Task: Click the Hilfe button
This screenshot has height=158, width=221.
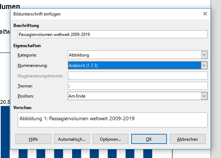Action: pos(33,139)
